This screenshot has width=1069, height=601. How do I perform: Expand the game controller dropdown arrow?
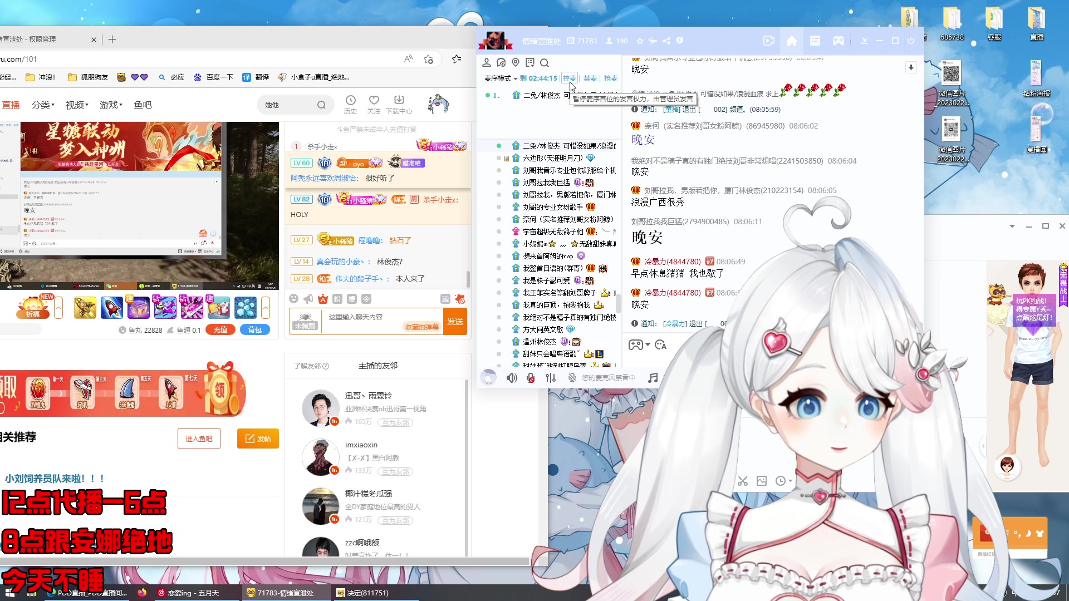tap(648, 345)
